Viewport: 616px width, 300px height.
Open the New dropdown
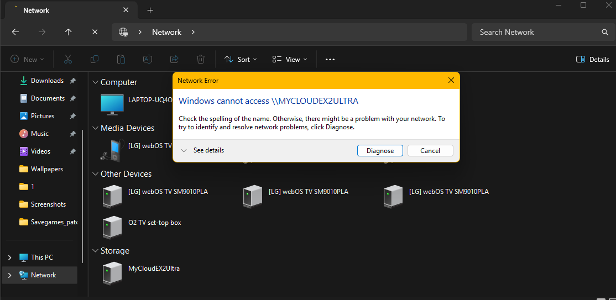(27, 59)
